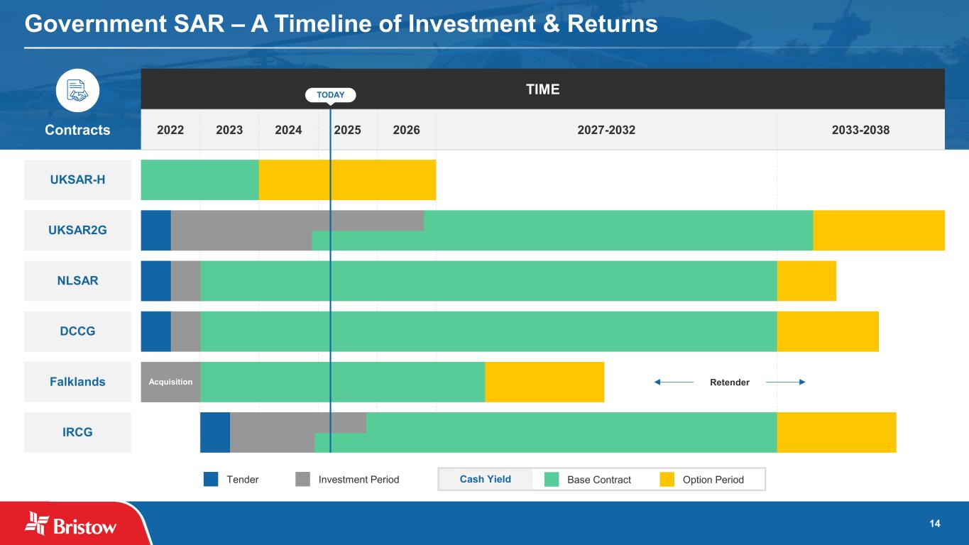Click the blue Tender legend swatch
Image resolution: width=969 pixels, height=545 pixels.
click(211, 480)
